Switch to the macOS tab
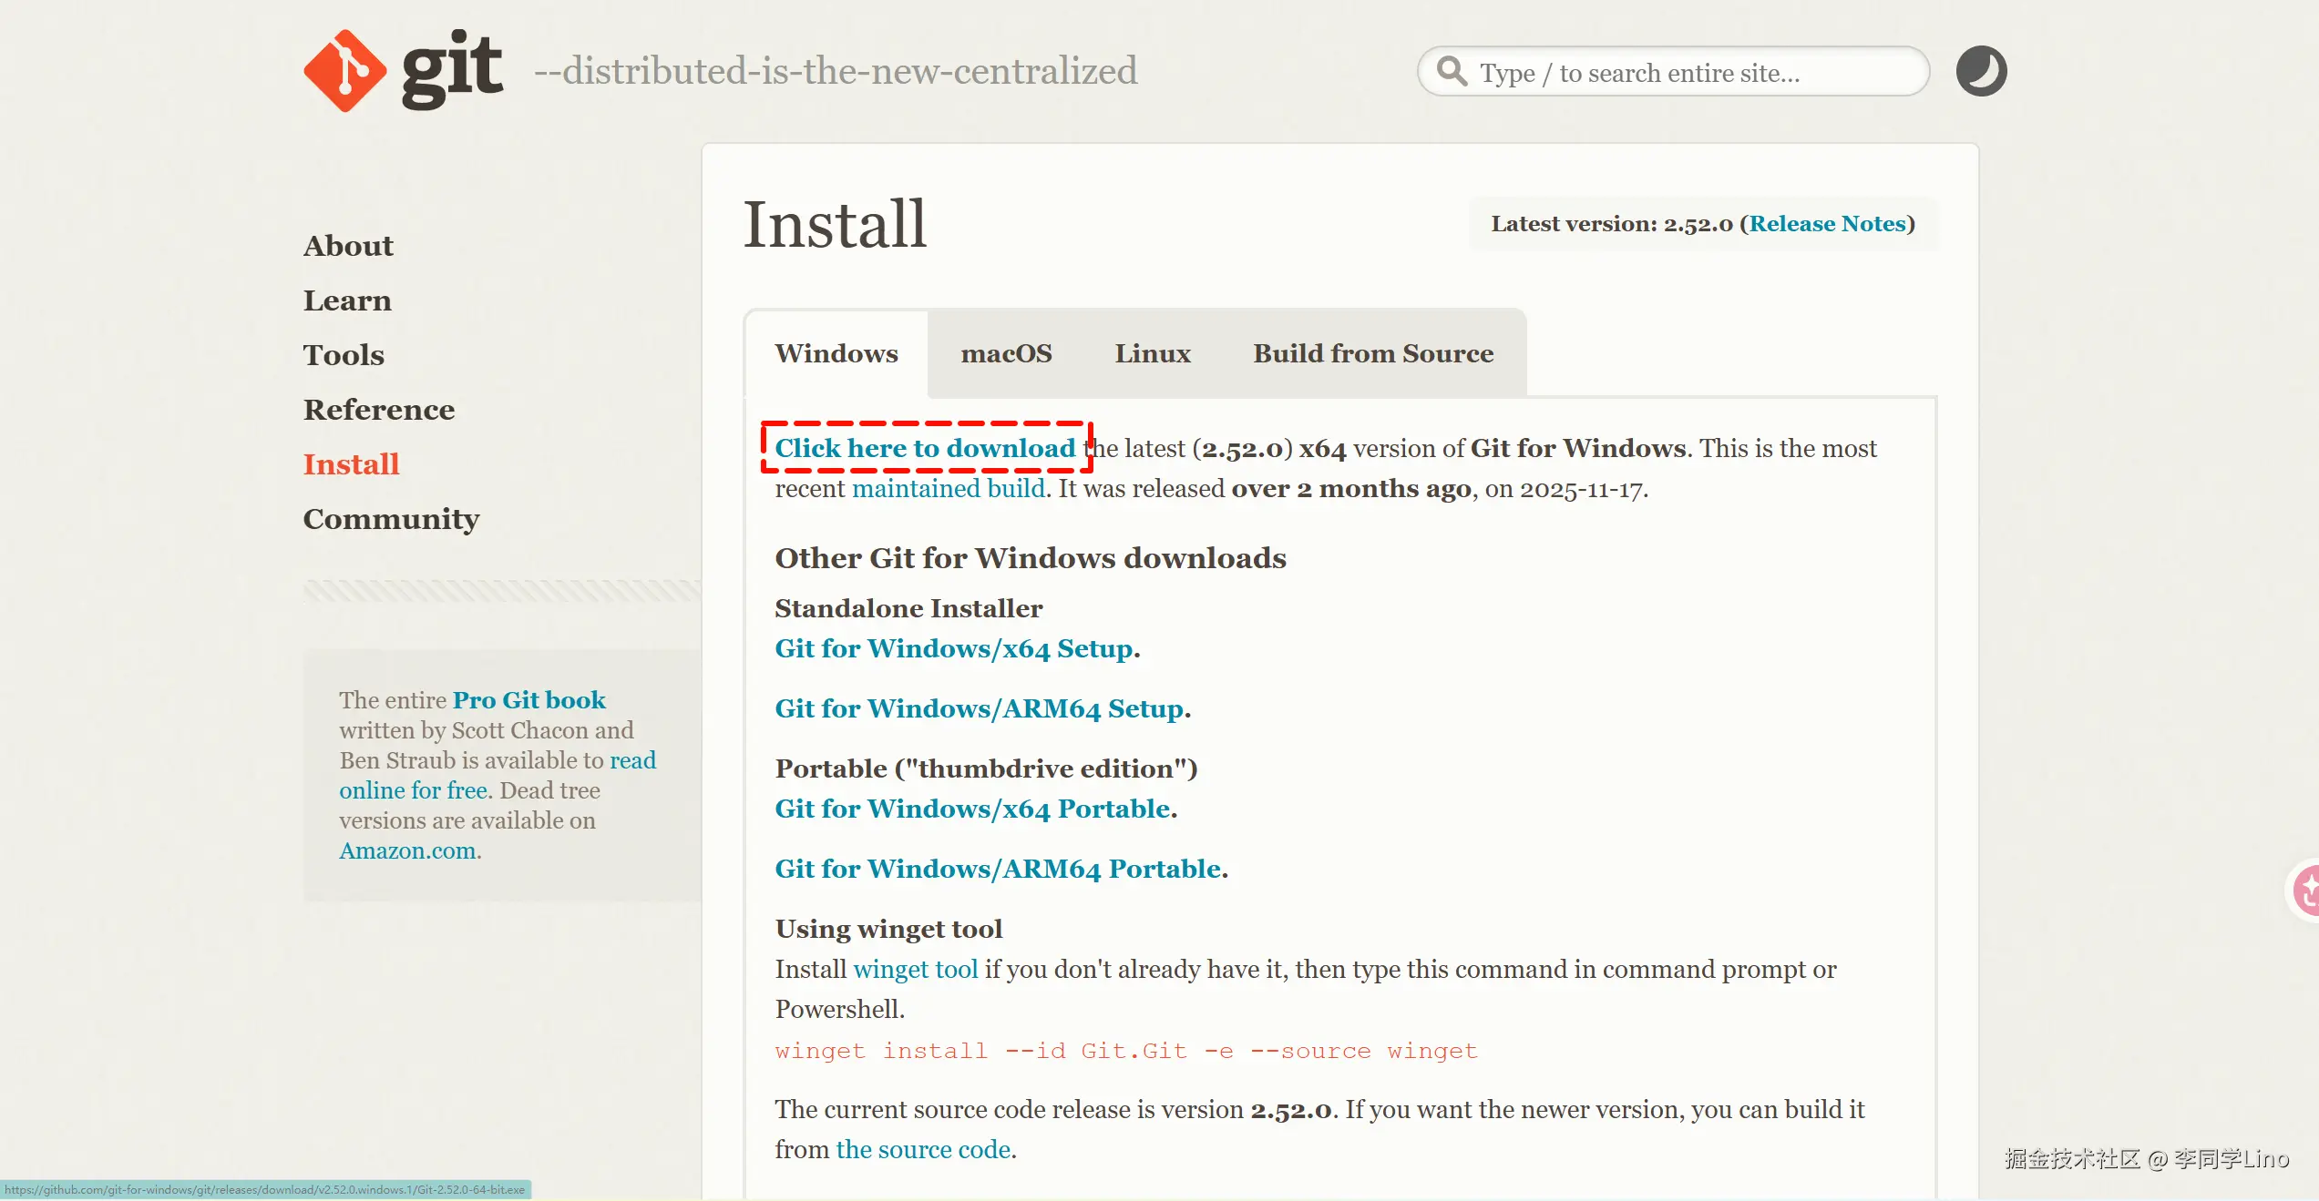This screenshot has height=1201, width=2319. pyautogui.click(x=1006, y=353)
